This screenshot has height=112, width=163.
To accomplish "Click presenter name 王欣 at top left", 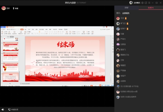I will (8, 8).
